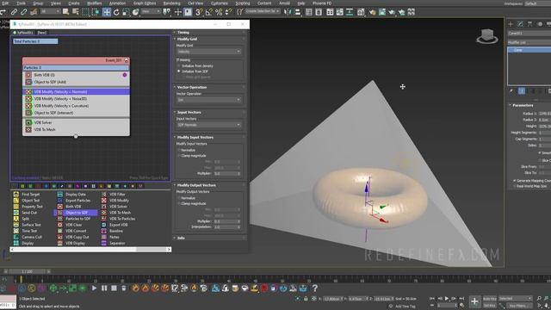
Task: Toggle the 3D Snaps icon
Action: point(199,12)
